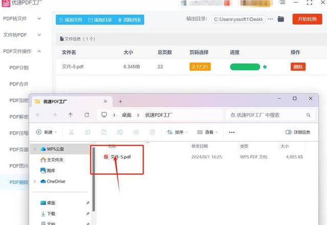This screenshot has height=225, width=327.
Task: Click 清除列表 button in PDF app
Action: point(130,20)
